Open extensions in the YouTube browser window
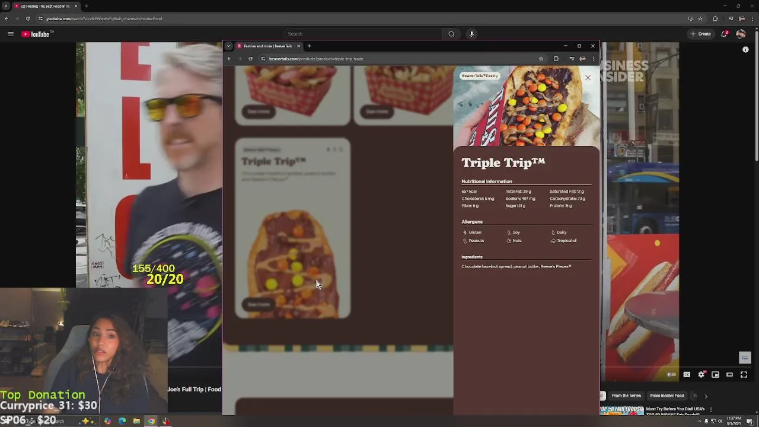The image size is (759, 427). point(715,18)
